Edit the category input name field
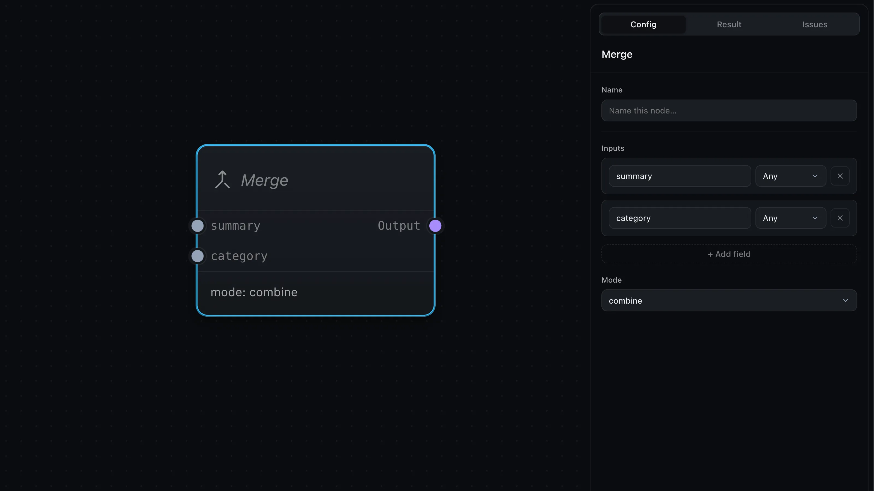874x491 pixels. click(x=680, y=218)
